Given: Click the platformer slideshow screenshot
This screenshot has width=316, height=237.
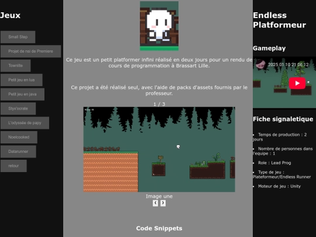Looking at the screenshot, I should pos(159,149).
